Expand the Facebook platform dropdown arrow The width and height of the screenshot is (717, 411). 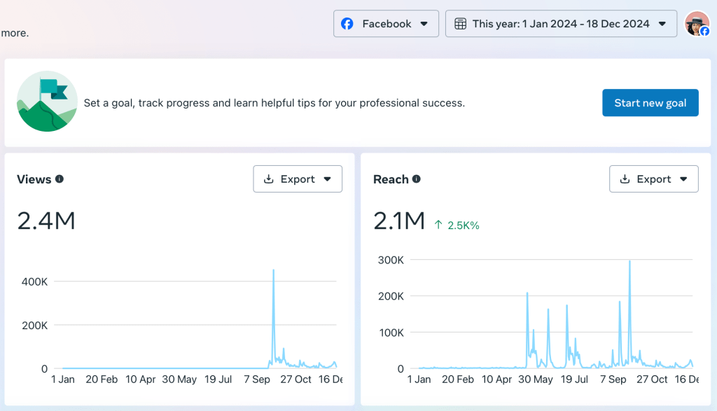pyautogui.click(x=424, y=24)
